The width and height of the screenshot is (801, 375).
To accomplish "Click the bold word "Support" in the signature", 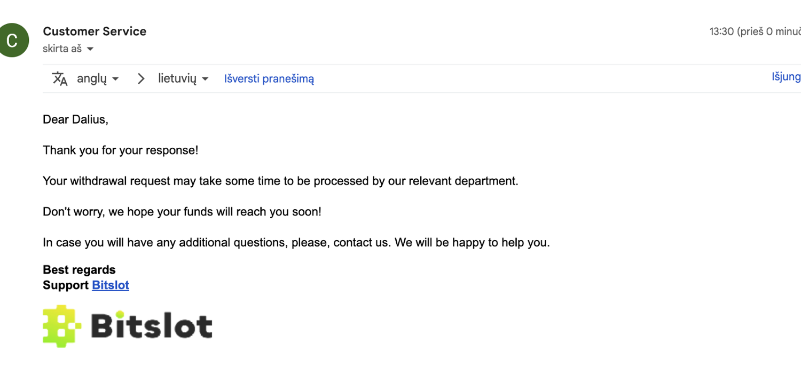I will (66, 285).
